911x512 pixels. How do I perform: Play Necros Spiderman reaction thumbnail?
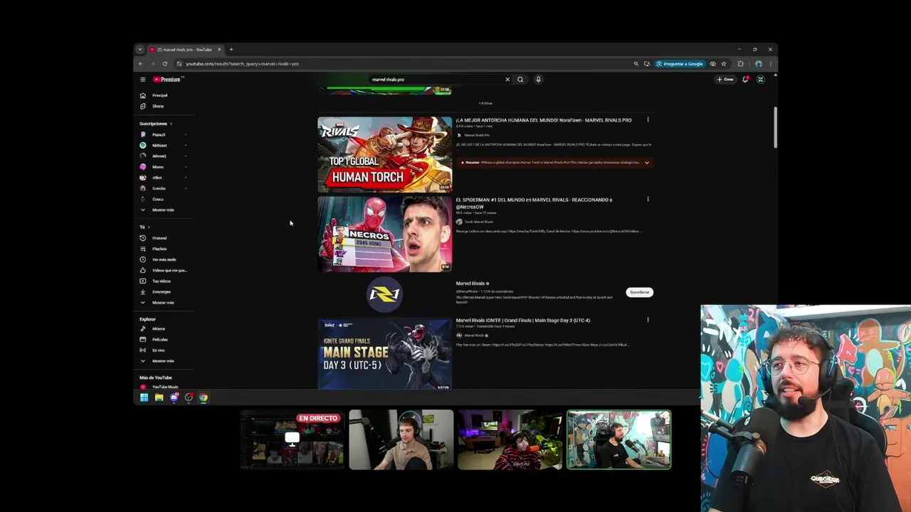[x=384, y=235]
